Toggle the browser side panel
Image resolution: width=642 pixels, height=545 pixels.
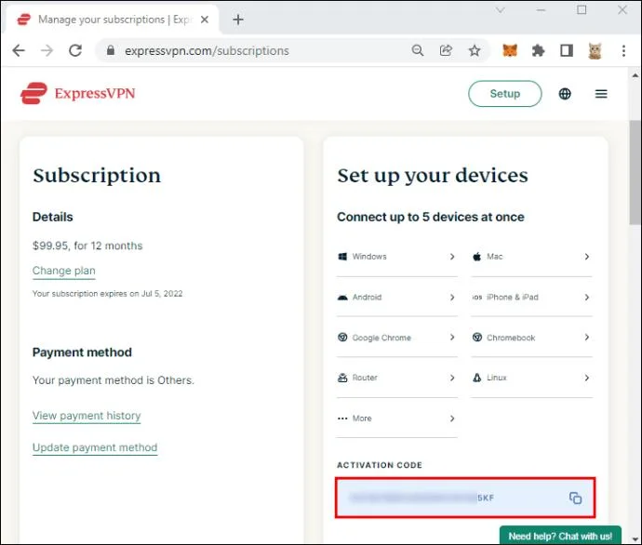click(567, 51)
